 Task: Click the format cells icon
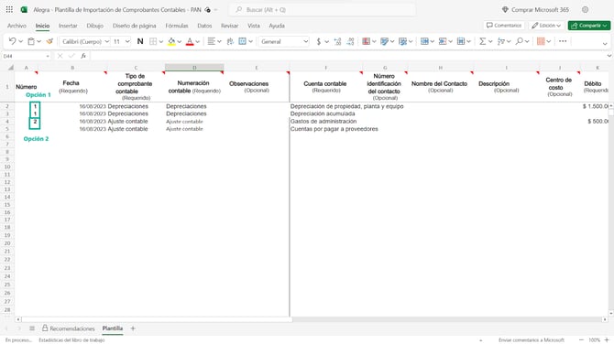click(x=461, y=41)
